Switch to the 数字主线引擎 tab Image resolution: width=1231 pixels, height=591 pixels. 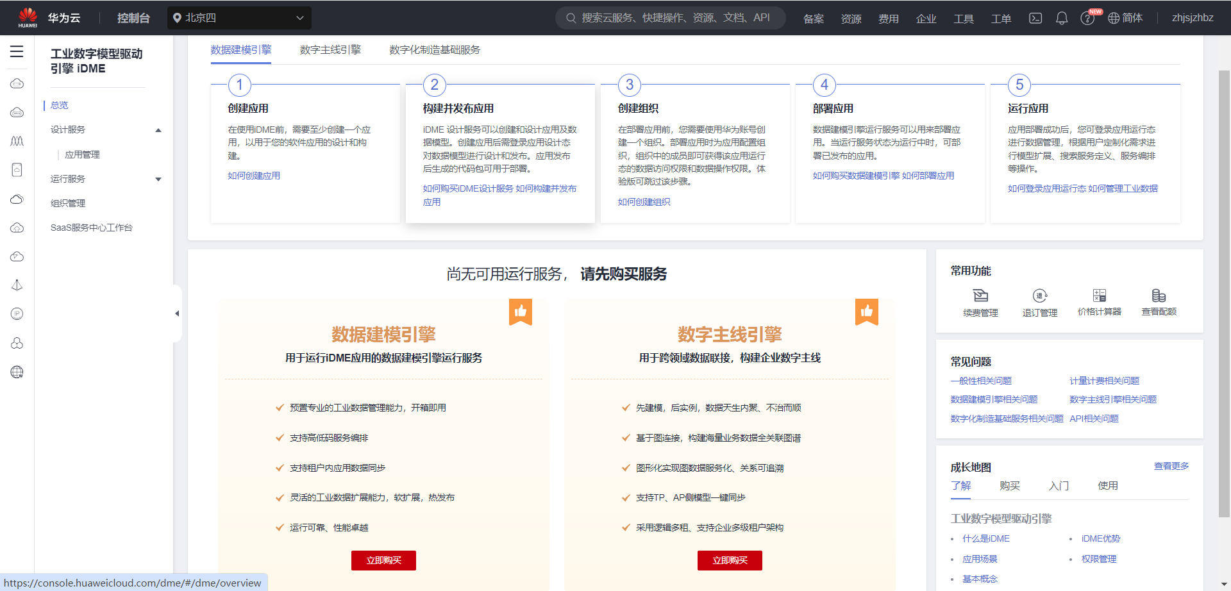click(330, 50)
